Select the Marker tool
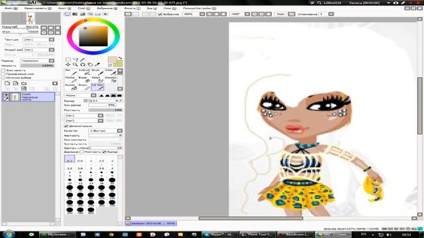 [x=71, y=79]
